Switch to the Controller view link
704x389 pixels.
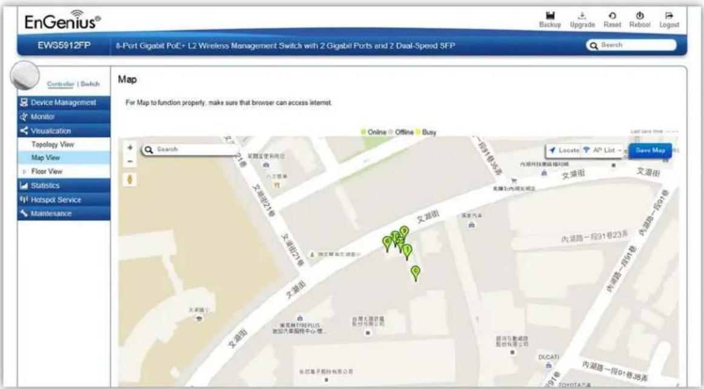coord(60,84)
